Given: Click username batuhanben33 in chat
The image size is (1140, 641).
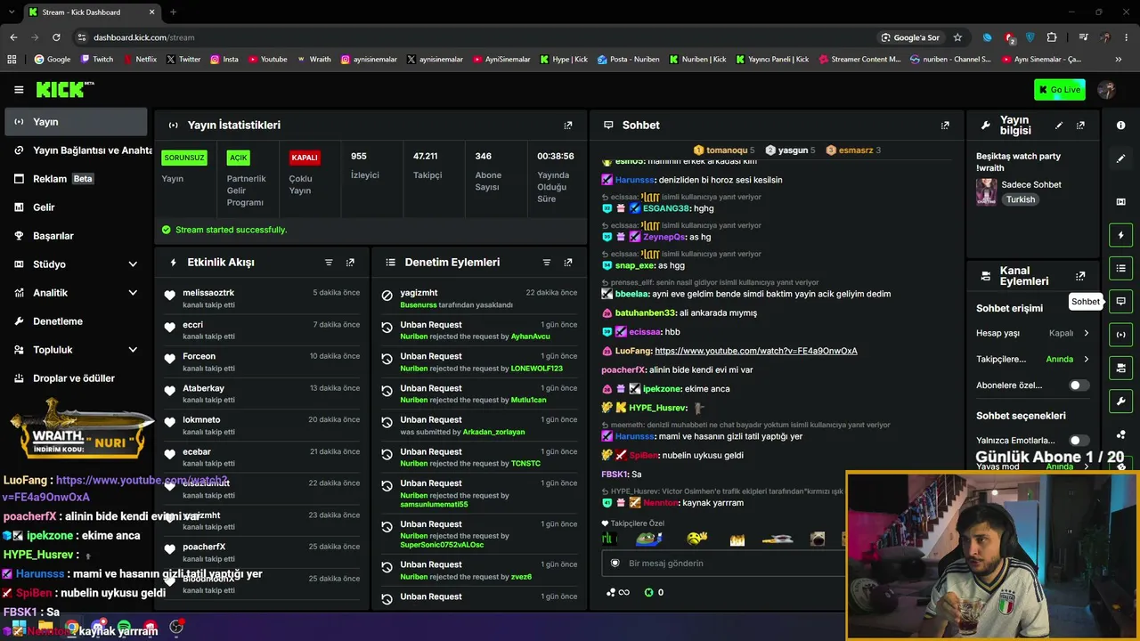Looking at the screenshot, I should [646, 313].
